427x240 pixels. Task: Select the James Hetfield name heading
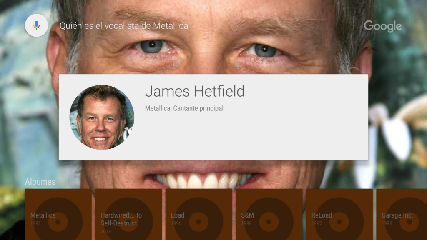(x=195, y=91)
